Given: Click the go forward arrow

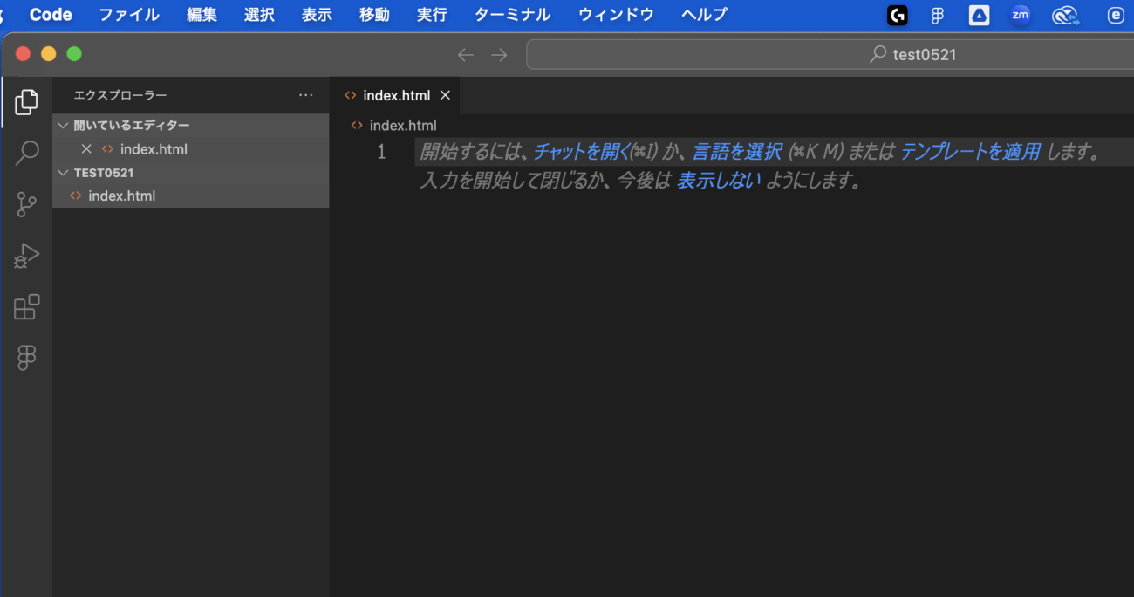Looking at the screenshot, I should 499,55.
